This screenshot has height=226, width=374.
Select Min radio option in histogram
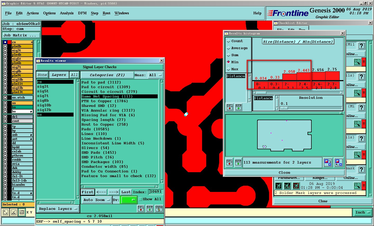(229, 62)
